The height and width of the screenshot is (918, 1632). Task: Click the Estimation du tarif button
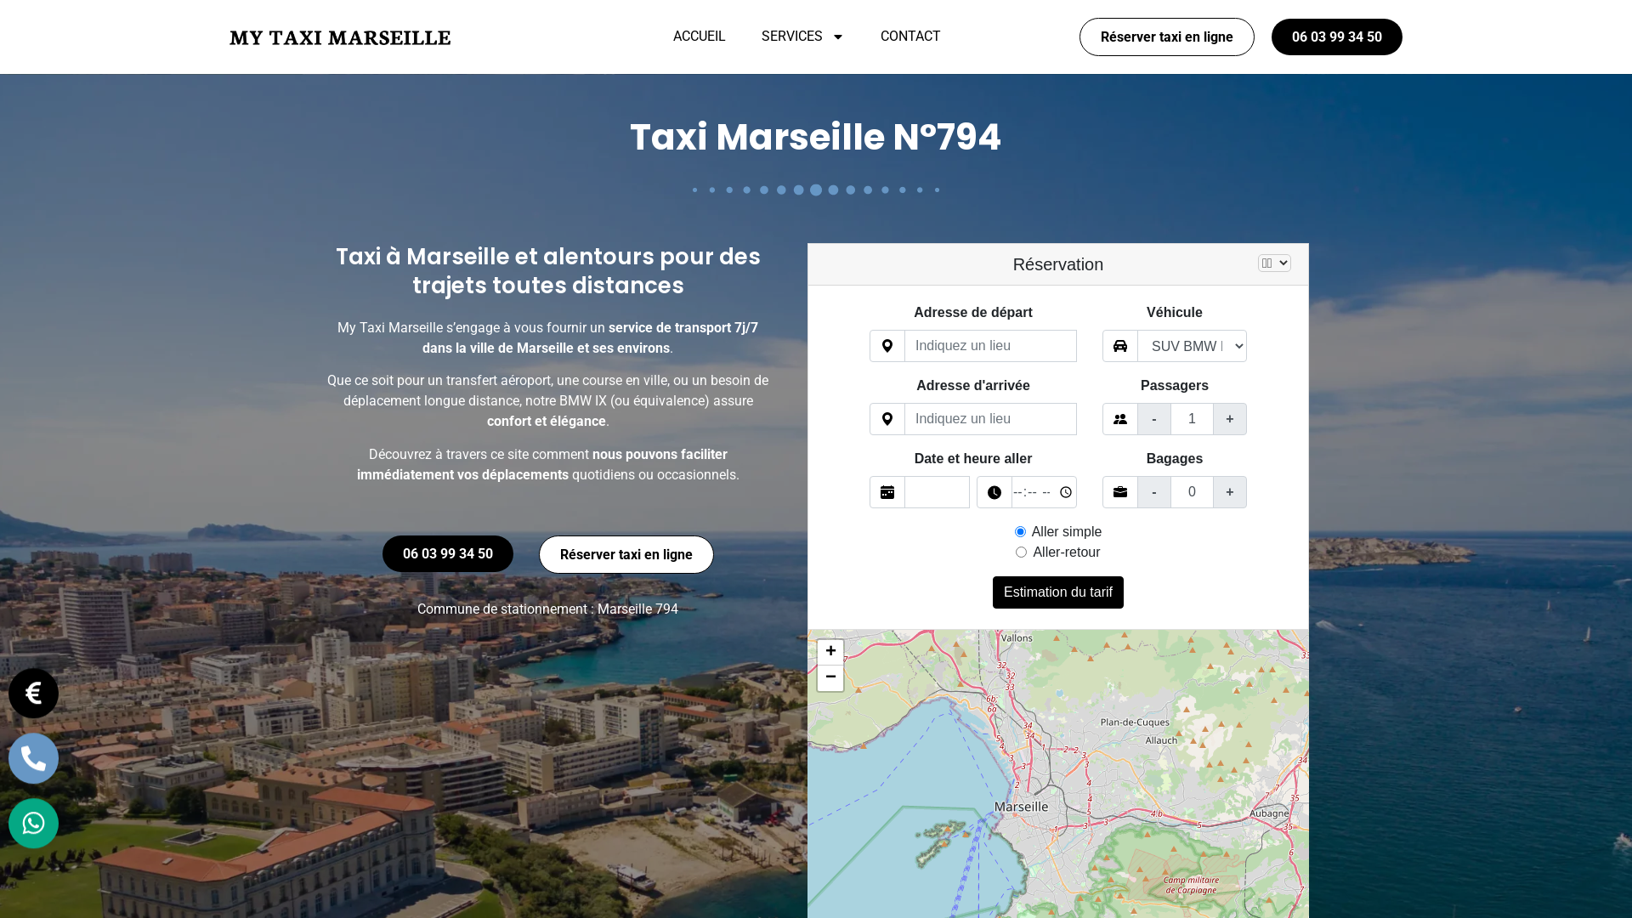pyautogui.click(x=1057, y=592)
